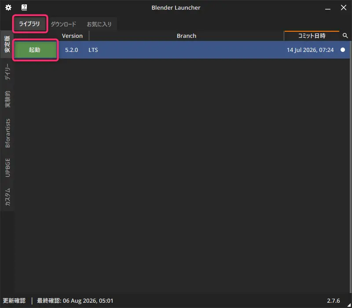Select the デイリー side tab

[7, 71]
